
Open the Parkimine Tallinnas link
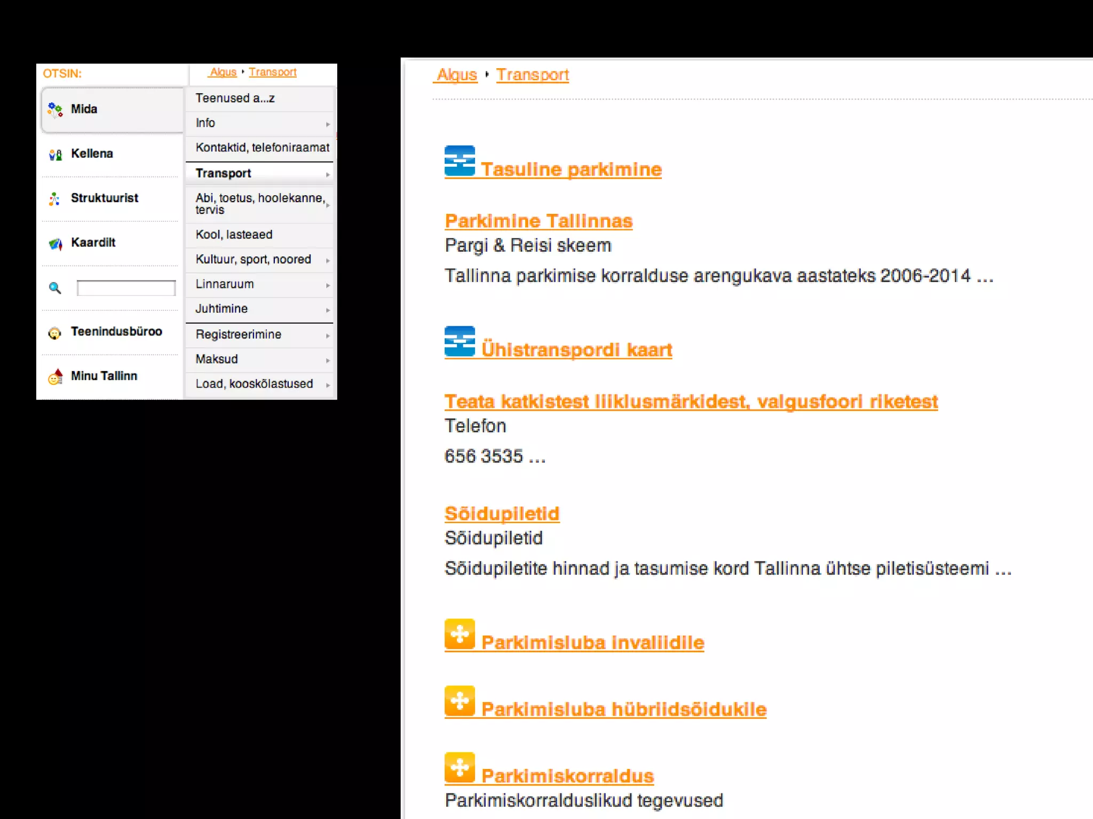538,221
